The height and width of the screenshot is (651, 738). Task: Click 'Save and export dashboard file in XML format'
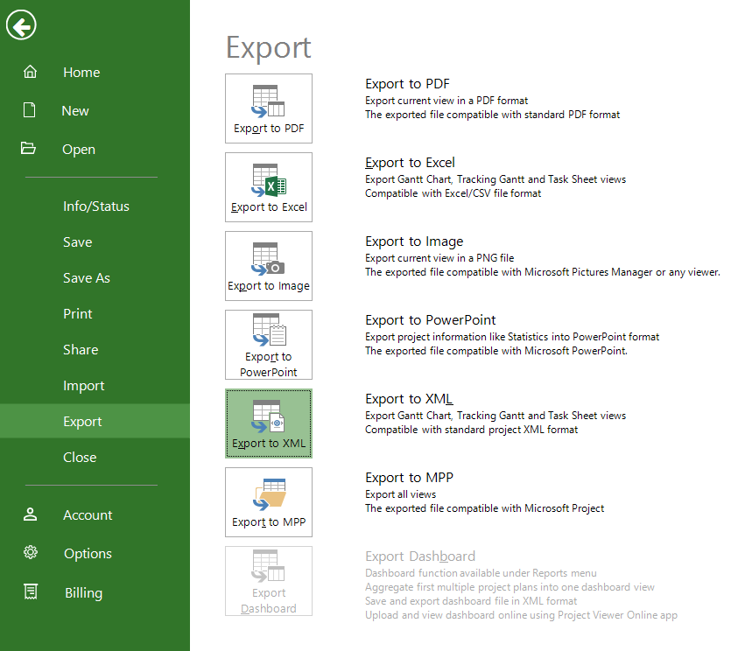pyautogui.click(x=471, y=601)
